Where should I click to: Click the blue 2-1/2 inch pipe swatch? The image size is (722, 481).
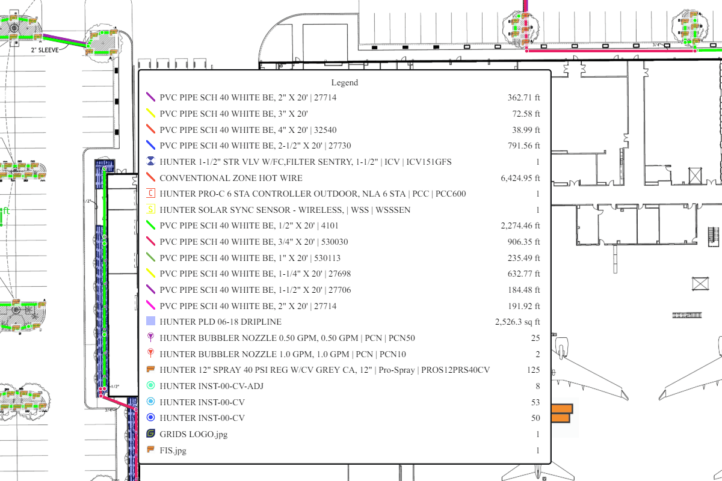pos(150,145)
